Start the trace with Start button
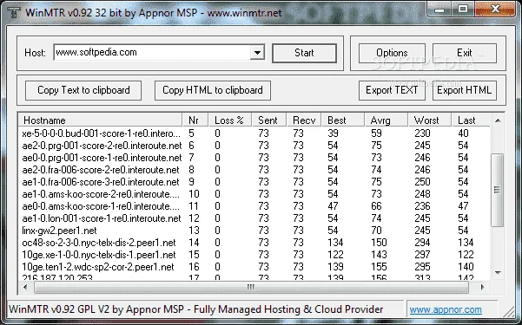Image resolution: width=522 pixels, height=325 pixels. tap(304, 53)
